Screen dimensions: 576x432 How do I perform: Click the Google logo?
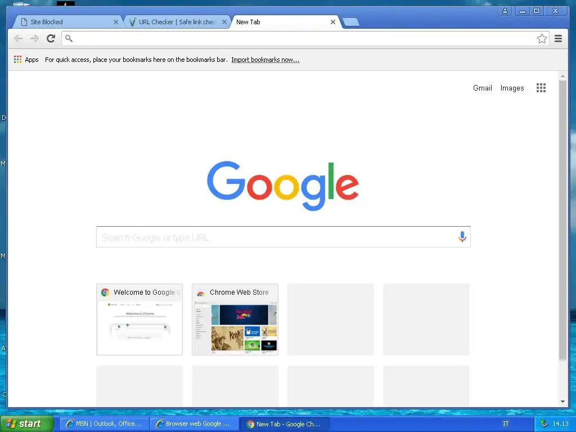pos(283,186)
